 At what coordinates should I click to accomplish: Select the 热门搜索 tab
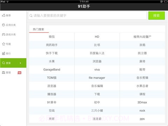tap(39, 29)
